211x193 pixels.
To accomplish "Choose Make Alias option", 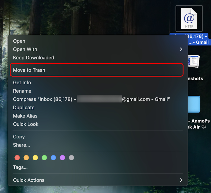I will point(98,116).
